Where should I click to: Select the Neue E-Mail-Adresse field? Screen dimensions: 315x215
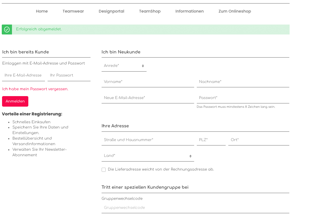pos(148,98)
